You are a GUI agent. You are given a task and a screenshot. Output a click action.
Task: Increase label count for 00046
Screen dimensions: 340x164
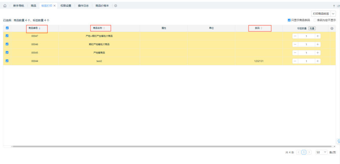click(318, 44)
